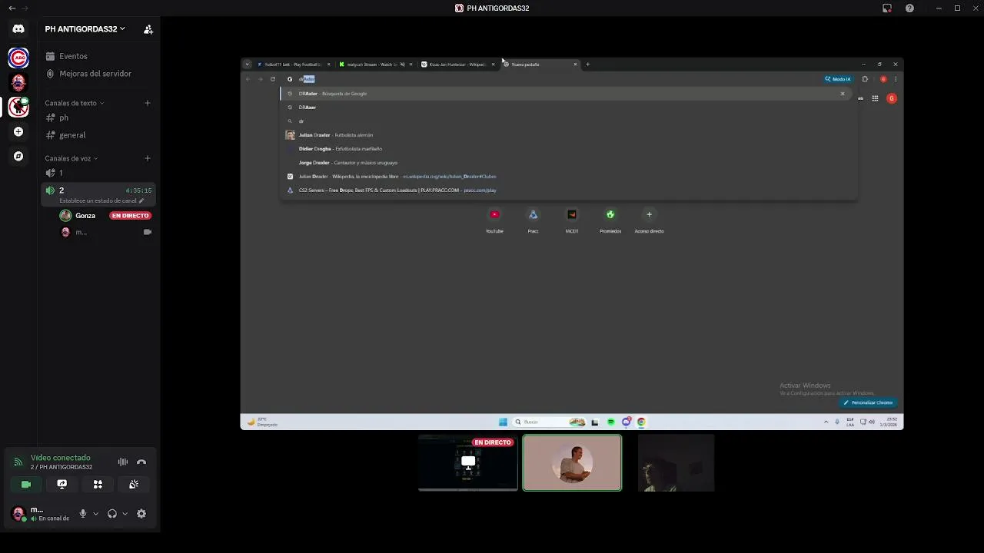The width and height of the screenshot is (984, 553).
Task: Open input device options arrow next to microphone
Action: 95,514
